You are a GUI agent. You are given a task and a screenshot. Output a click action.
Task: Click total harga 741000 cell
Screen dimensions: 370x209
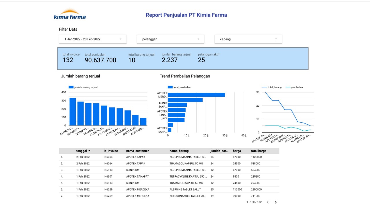click(x=256, y=196)
